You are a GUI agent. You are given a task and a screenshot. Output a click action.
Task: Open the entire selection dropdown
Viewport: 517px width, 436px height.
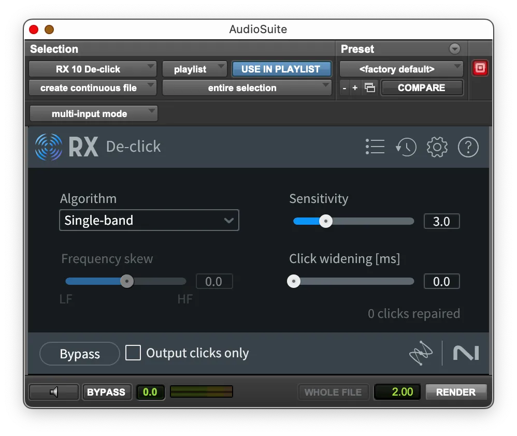tap(247, 88)
